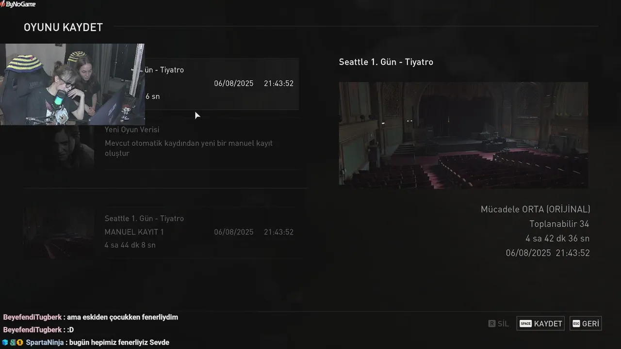Click the Mevcut otomatik kaydından description text
This screenshot has width=621, height=349.
pyautogui.click(x=189, y=148)
